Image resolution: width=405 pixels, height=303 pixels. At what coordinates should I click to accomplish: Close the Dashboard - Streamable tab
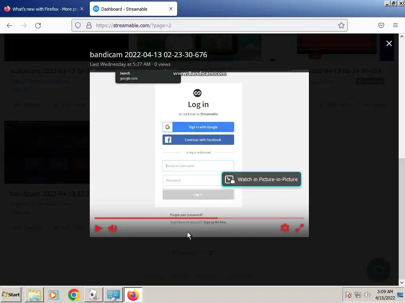tap(171, 9)
